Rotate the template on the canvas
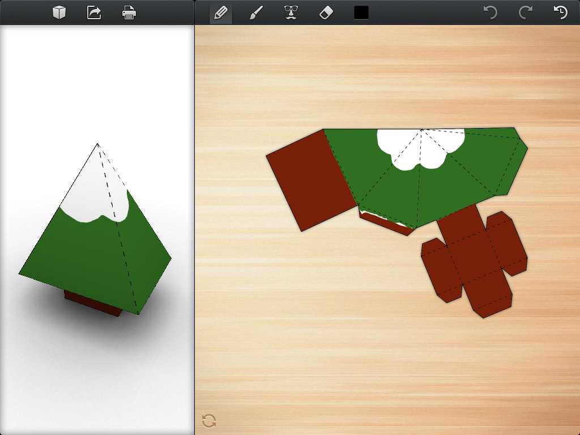This screenshot has height=435, width=580. coord(208,422)
